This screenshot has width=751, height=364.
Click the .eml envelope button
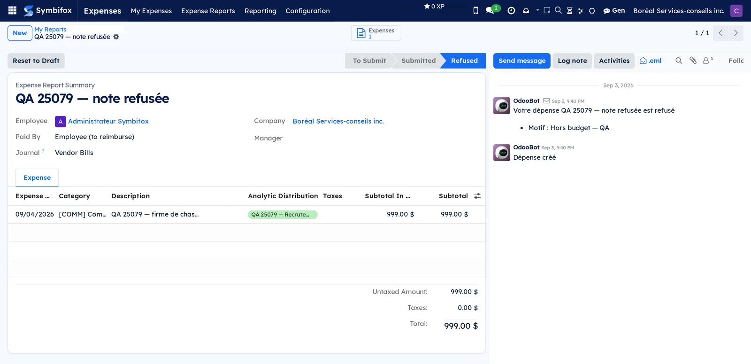coord(651,61)
